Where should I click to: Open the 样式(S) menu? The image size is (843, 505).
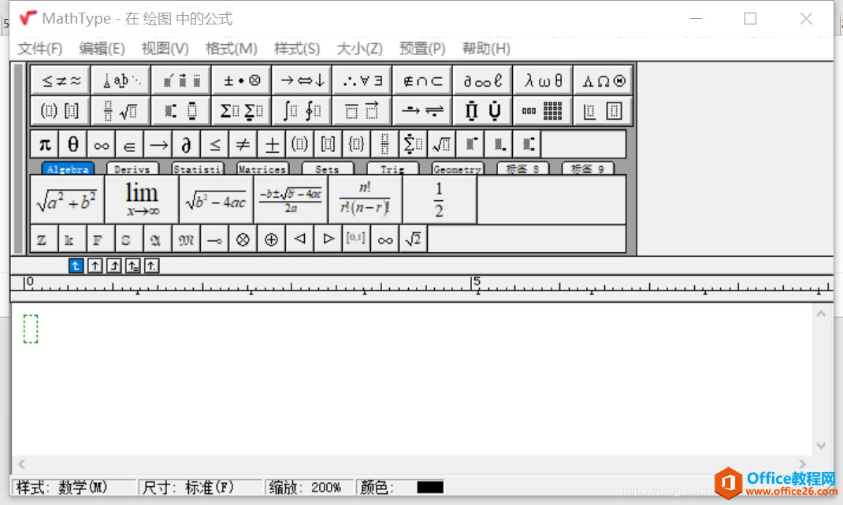coord(297,49)
